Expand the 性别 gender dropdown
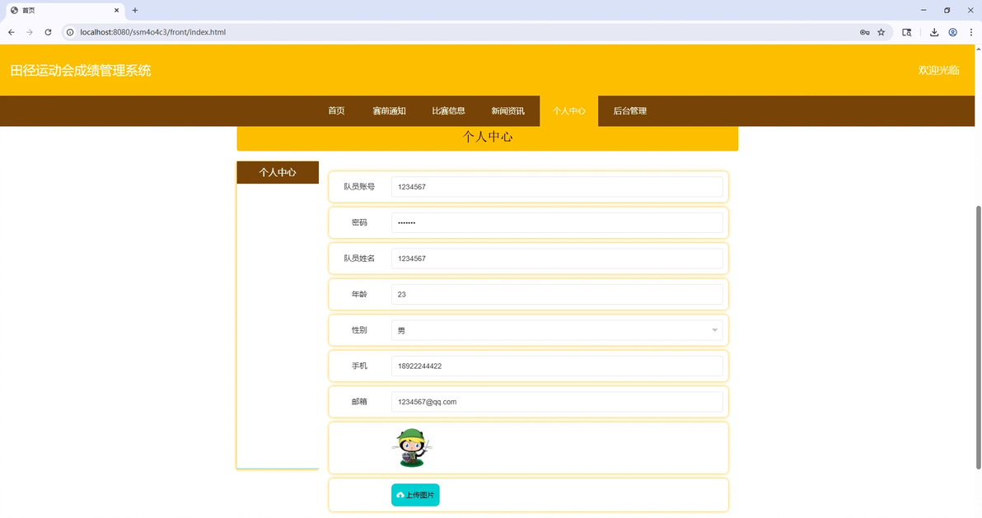The image size is (982, 518). point(557,330)
